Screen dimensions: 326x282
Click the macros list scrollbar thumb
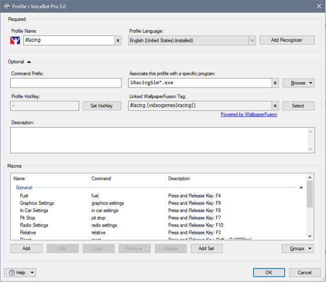(x=310, y=194)
